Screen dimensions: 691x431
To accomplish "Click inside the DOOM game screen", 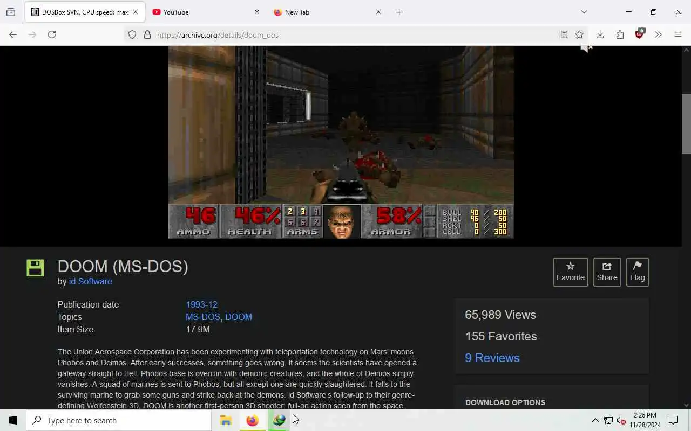I will [341, 142].
